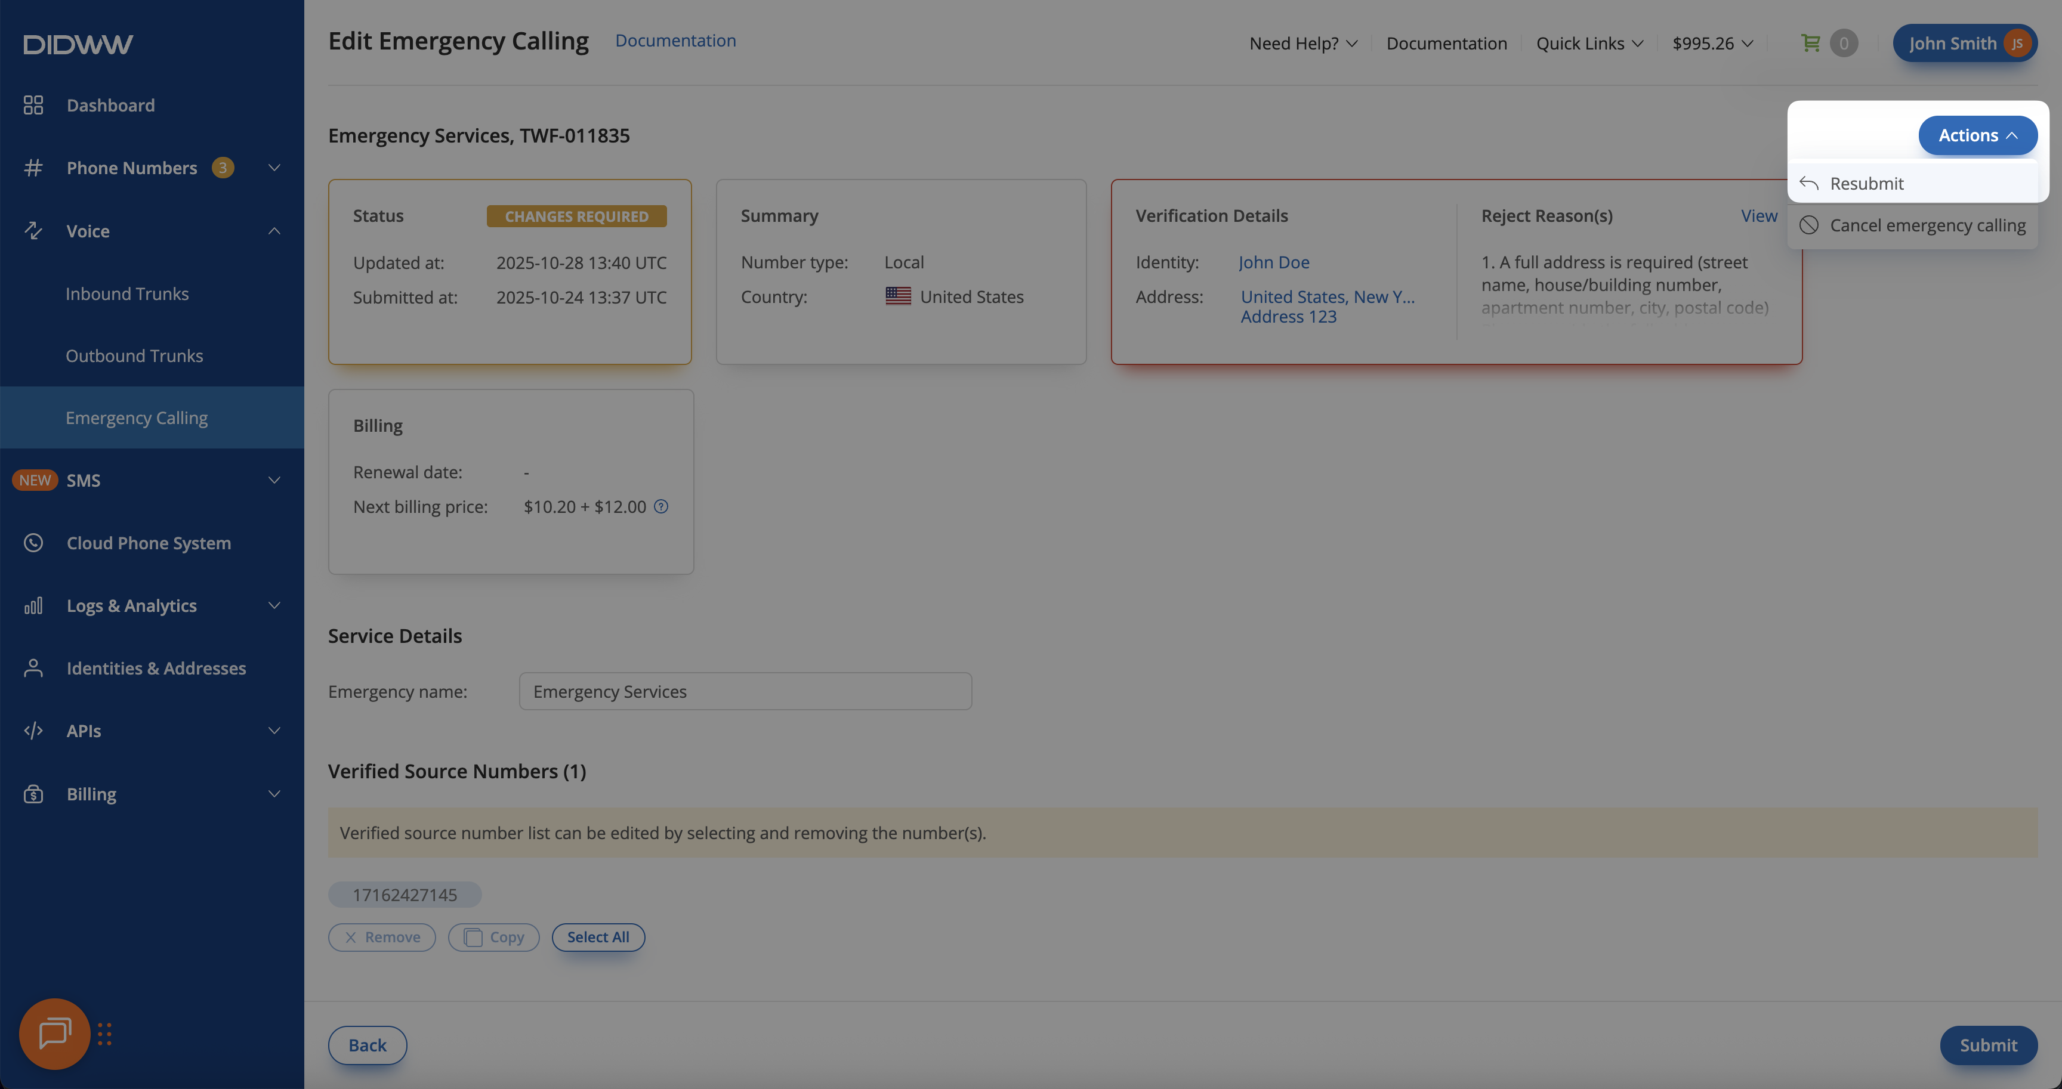Image resolution: width=2062 pixels, height=1089 pixels.
Task: Click the Select All button
Action: click(x=597, y=937)
